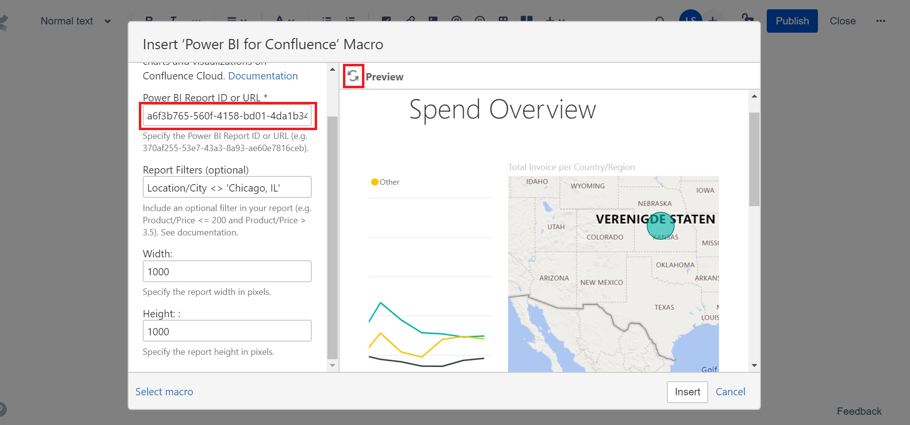Screen dimensions: 910x425
Task: Click Select macro link
Action: coord(164,392)
